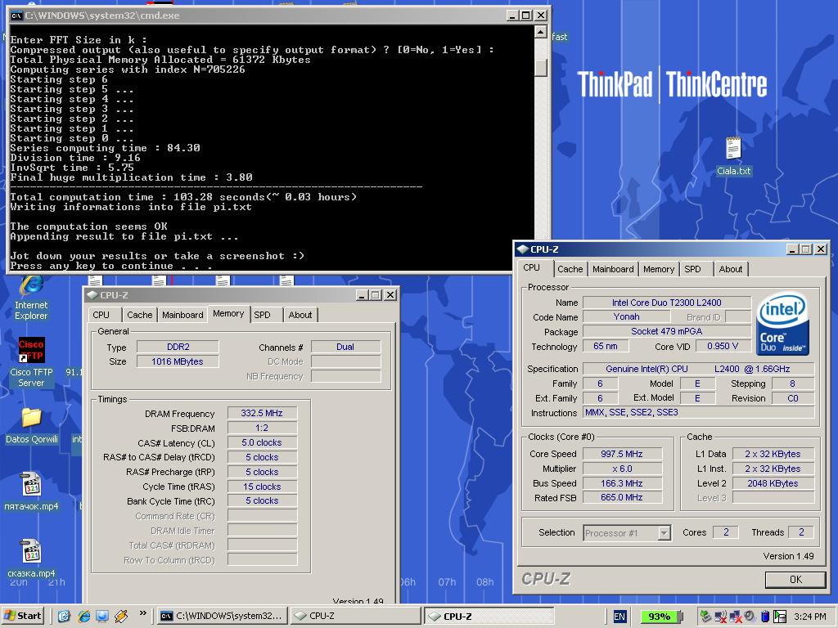The width and height of the screenshot is (838, 628).
Task: Click the Intel Core Duo logo in CPU-Z
Action: (782, 324)
